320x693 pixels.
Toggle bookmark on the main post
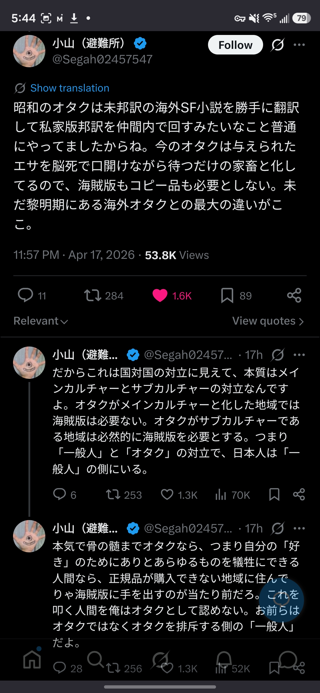click(x=227, y=295)
